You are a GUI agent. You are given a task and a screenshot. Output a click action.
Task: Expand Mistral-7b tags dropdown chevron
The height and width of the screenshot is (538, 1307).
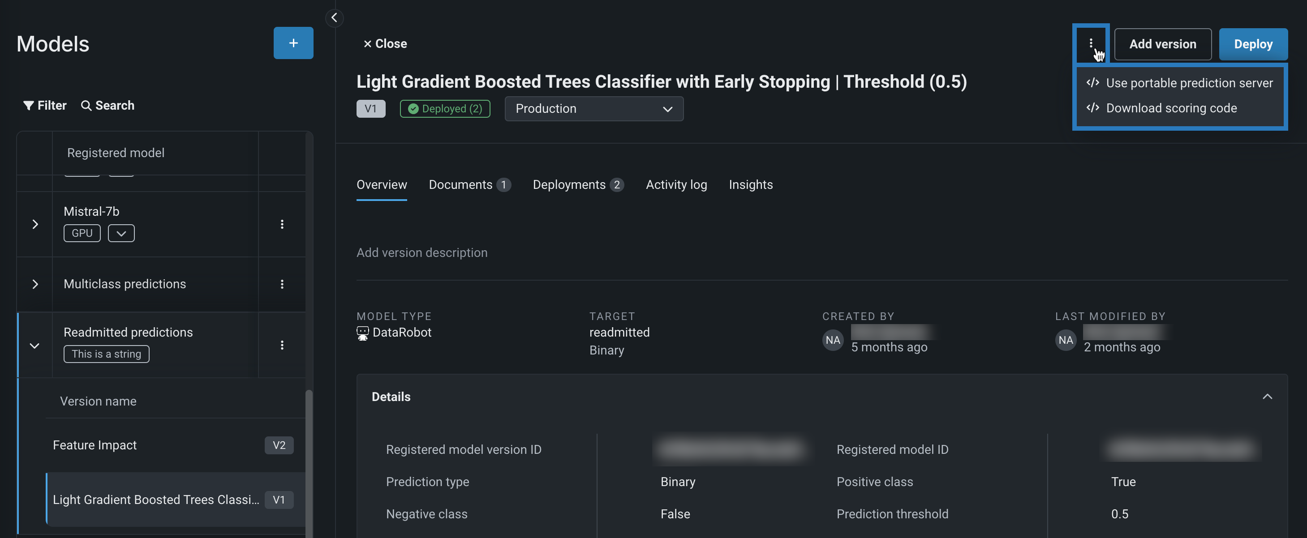pos(121,233)
